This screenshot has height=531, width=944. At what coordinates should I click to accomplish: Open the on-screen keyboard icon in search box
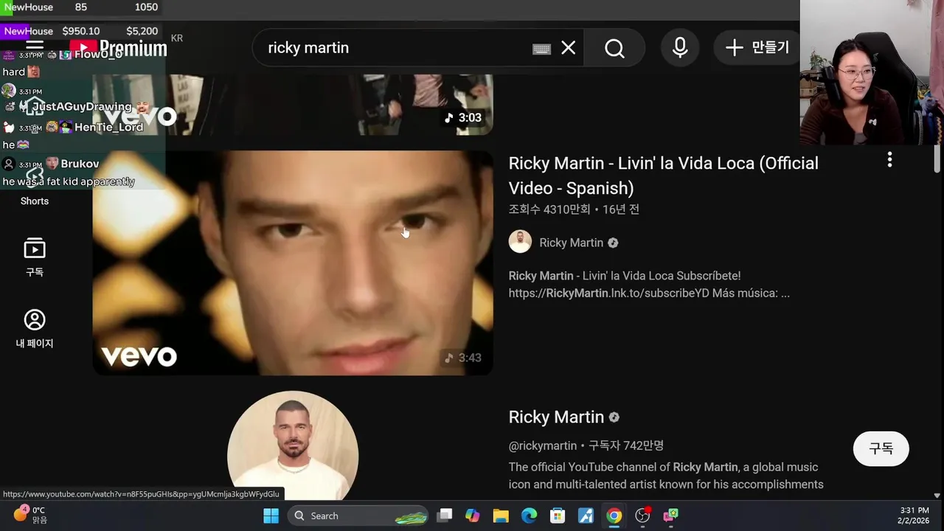541,49
